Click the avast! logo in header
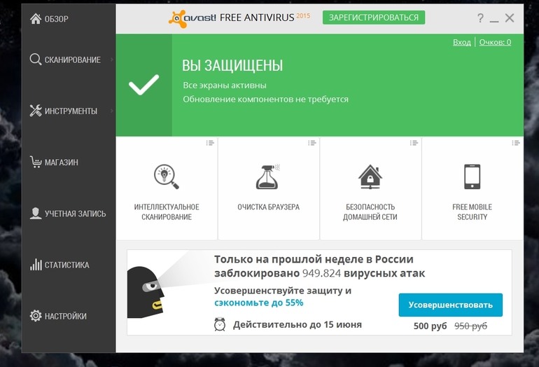 192,18
